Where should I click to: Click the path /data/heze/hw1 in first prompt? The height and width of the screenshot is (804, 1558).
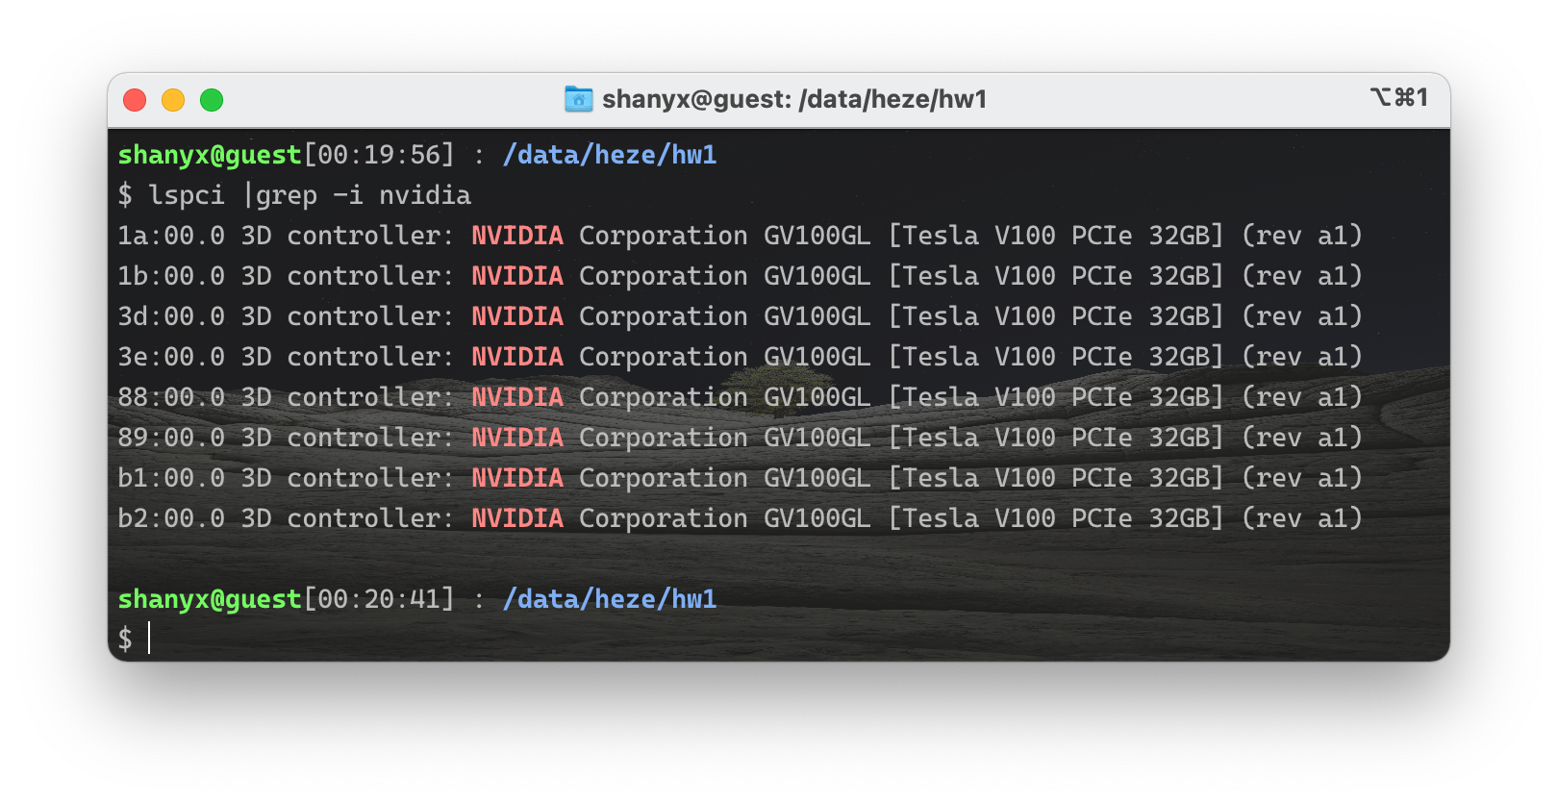[x=610, y=155]
